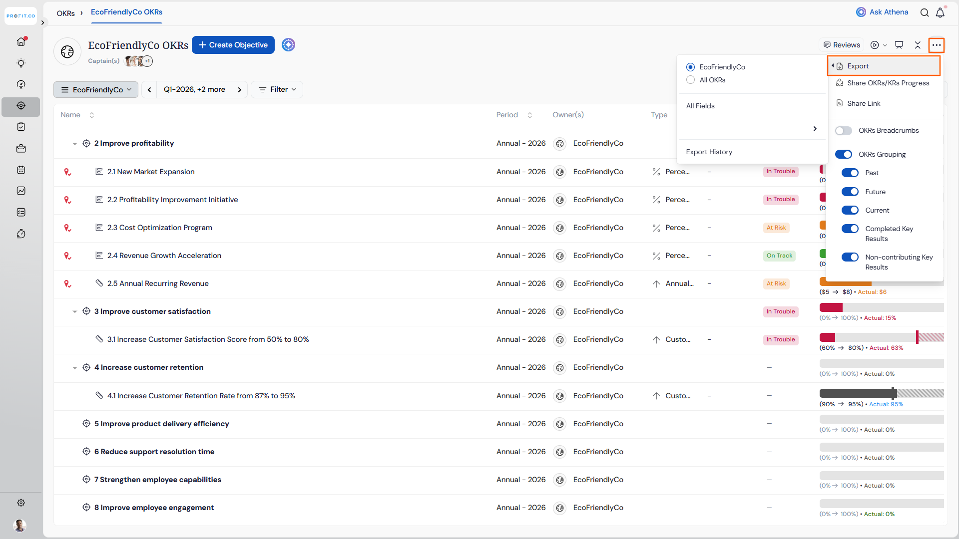The image size is (959, 539).
Task: Select All Fields option
Action: 700,106
